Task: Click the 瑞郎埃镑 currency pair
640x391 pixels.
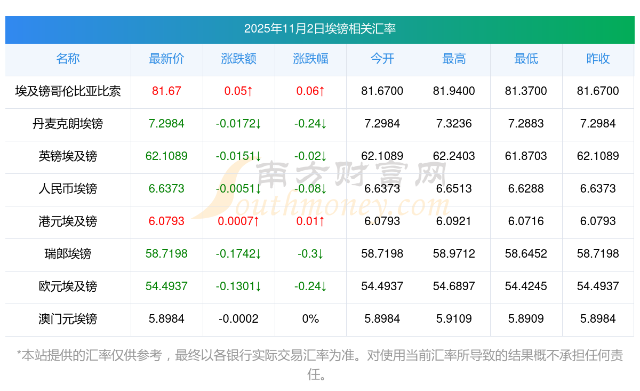Action: tap(68, 254)
